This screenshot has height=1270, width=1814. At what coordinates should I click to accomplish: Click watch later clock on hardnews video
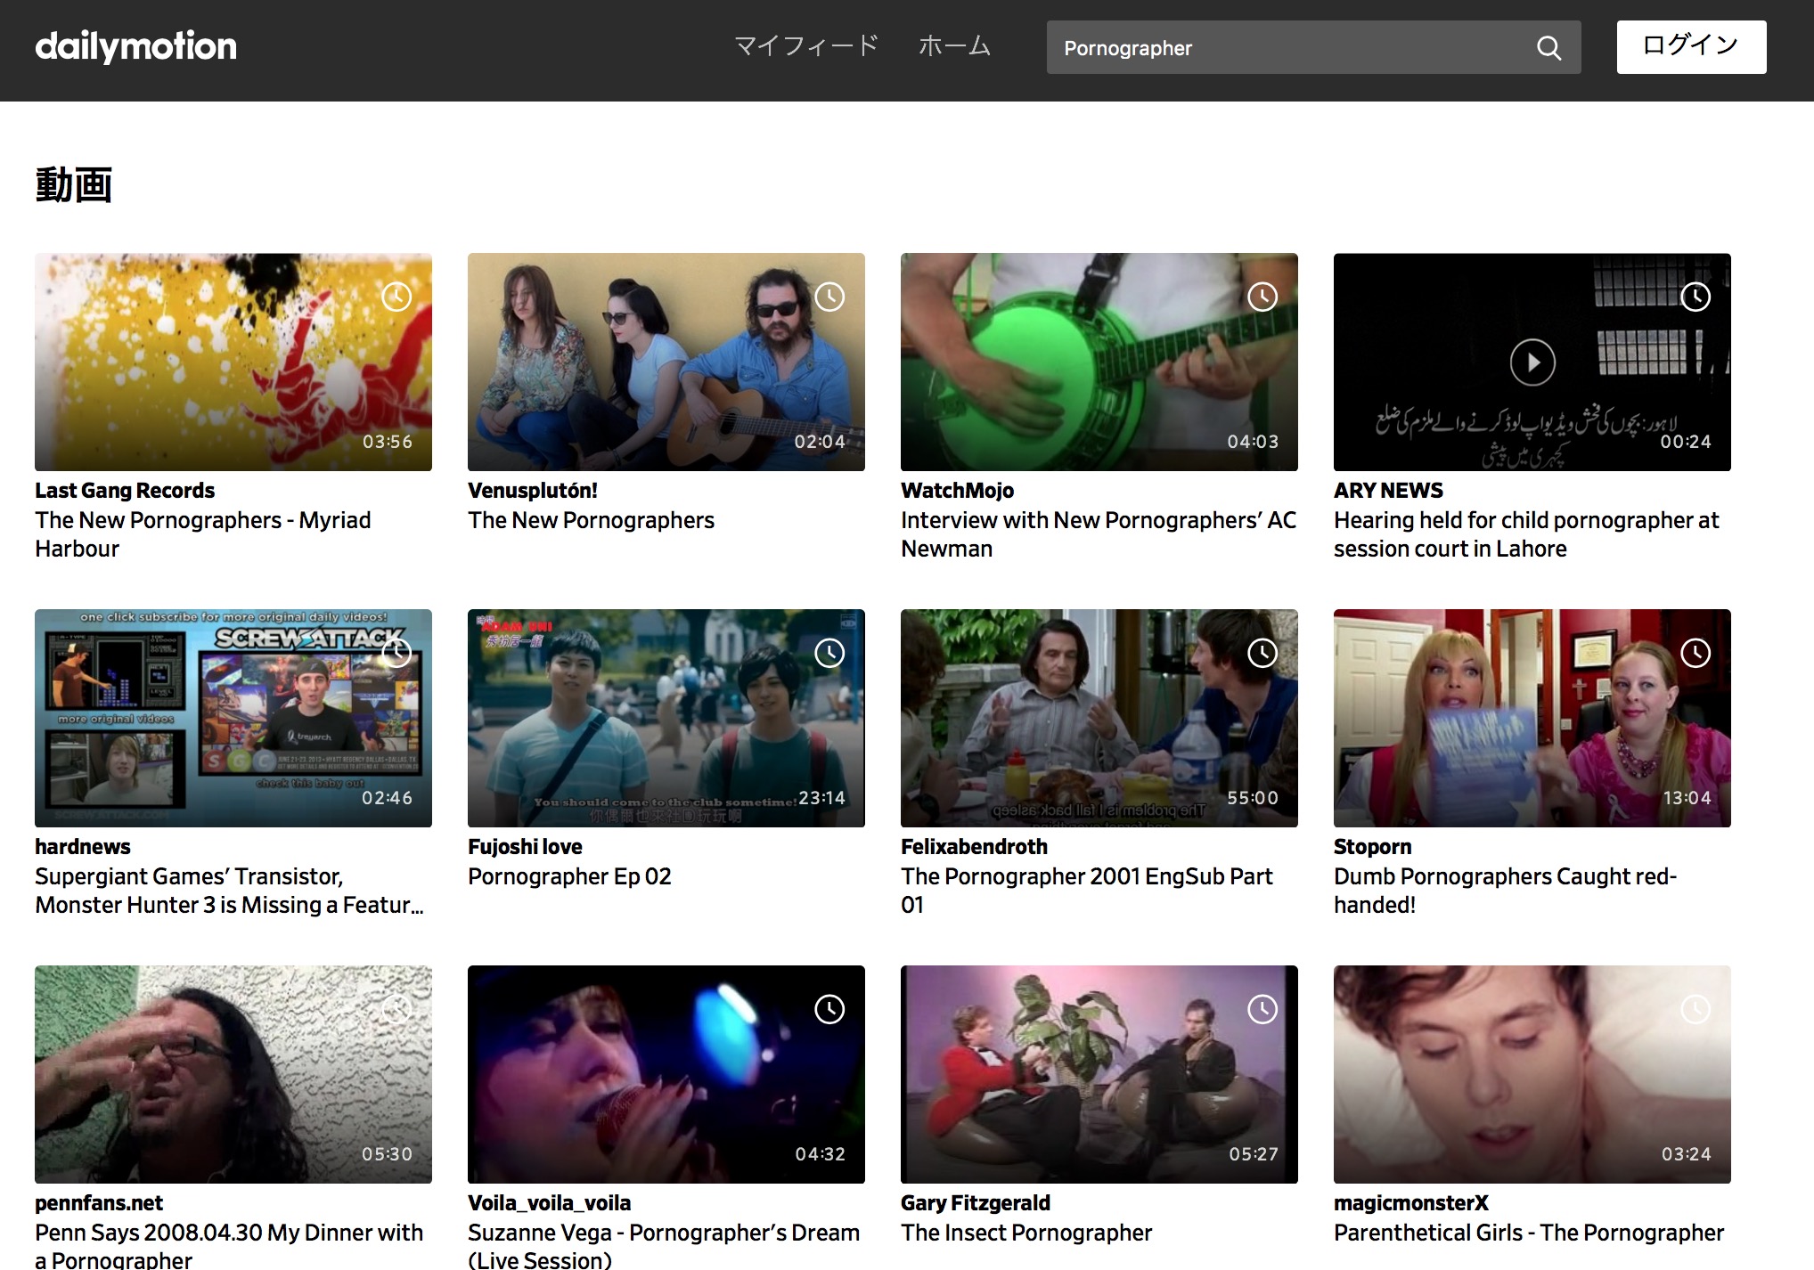[x=396, y=653]
